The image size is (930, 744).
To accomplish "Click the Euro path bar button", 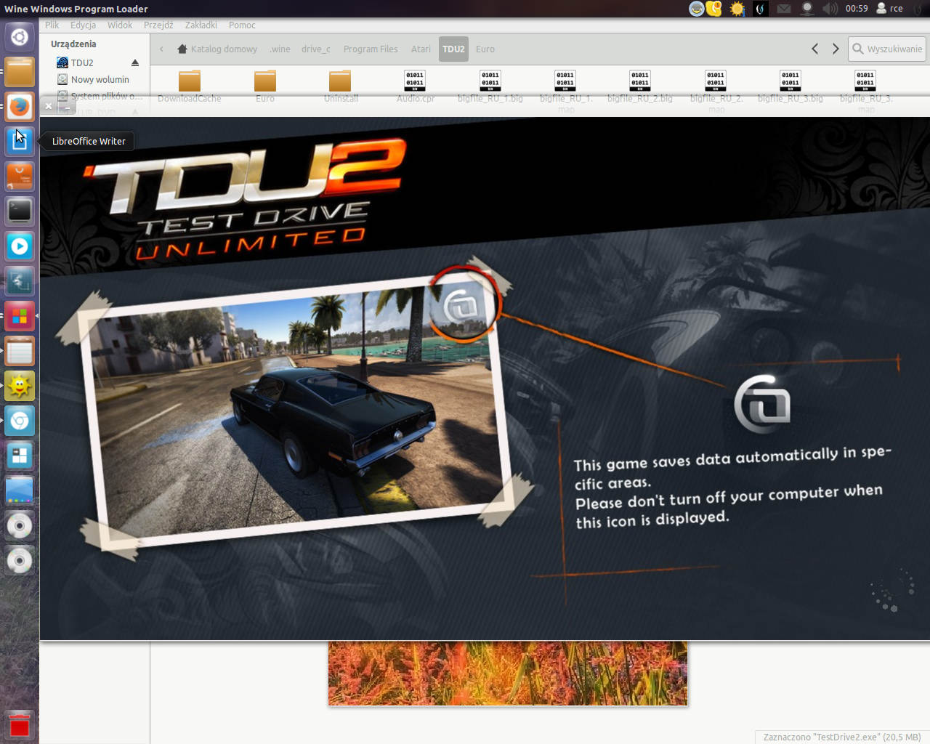I will pyautogui.click(x=485, y=49).
